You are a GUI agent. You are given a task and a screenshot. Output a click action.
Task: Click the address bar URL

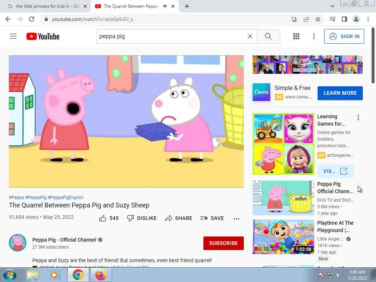click(92, 19)
